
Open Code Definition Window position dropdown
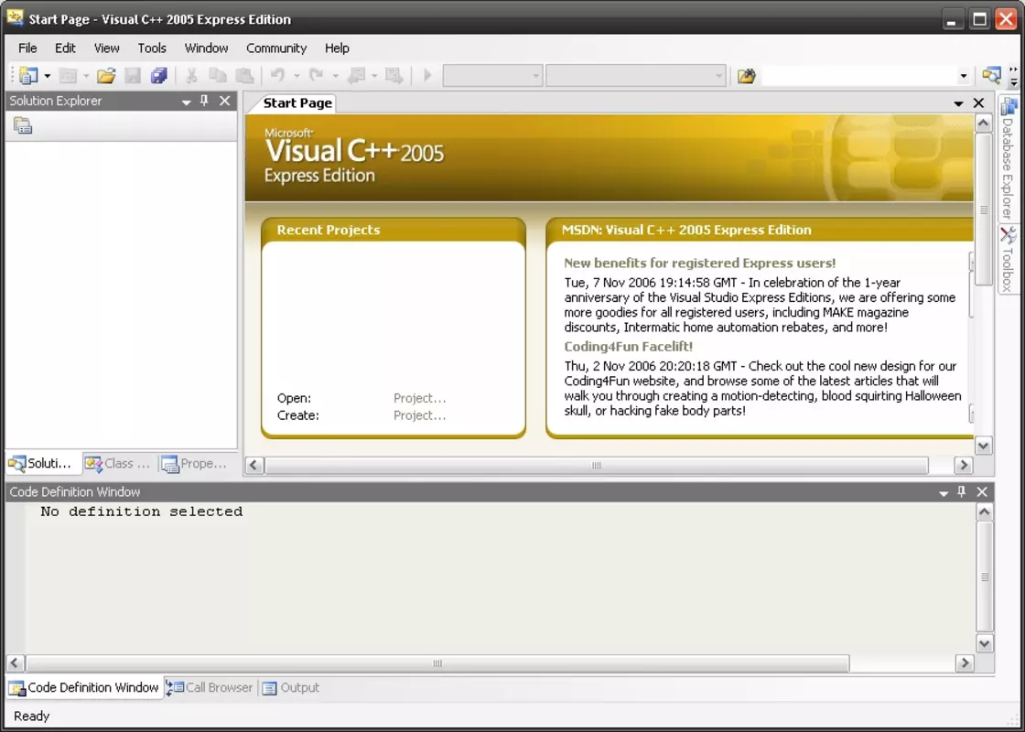[944, 493]
